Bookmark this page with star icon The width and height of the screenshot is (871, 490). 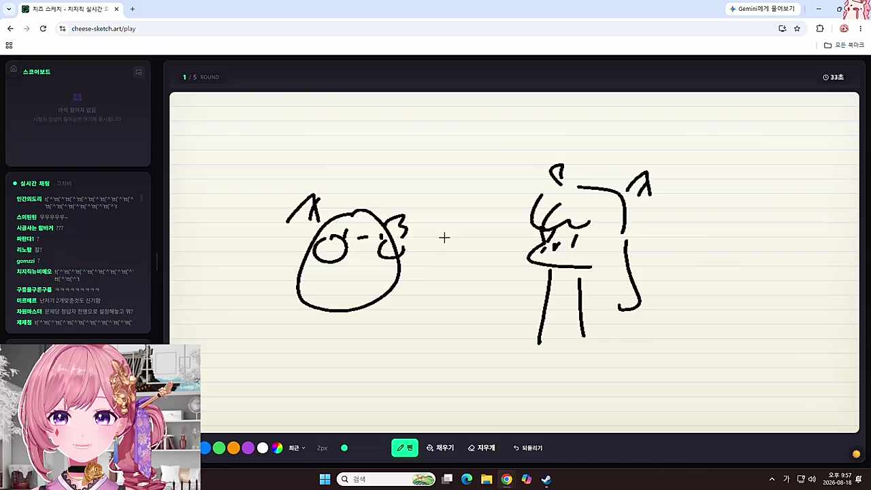[x=797, y=29]
